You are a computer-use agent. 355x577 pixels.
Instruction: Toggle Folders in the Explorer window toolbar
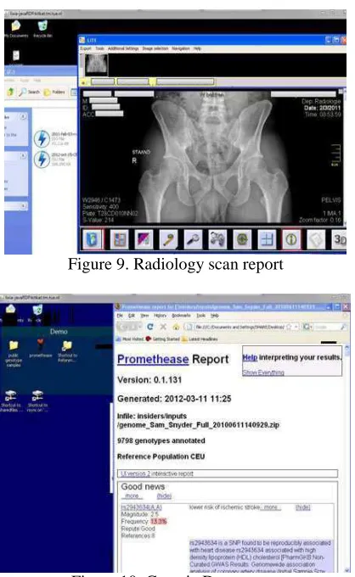[x=54, y=92]
